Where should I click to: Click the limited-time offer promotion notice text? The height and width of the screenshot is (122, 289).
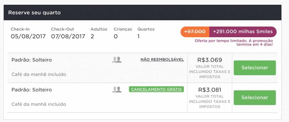tap(234, 43)
